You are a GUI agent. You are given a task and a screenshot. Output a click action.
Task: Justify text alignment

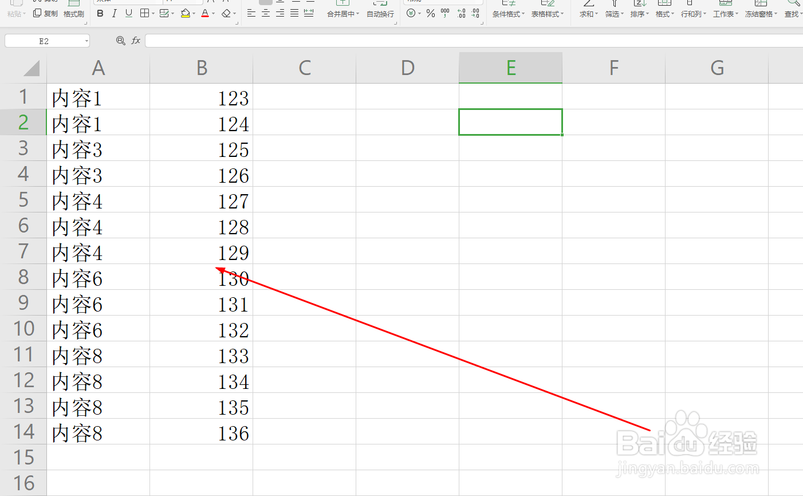click(x=294, y=13)
